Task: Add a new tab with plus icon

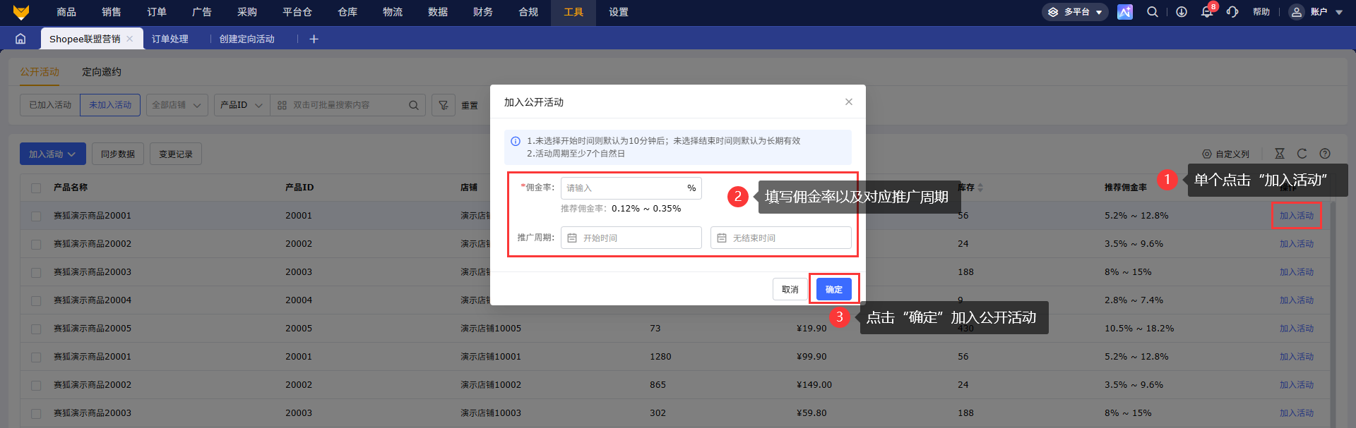Action: tap(314, 39)
